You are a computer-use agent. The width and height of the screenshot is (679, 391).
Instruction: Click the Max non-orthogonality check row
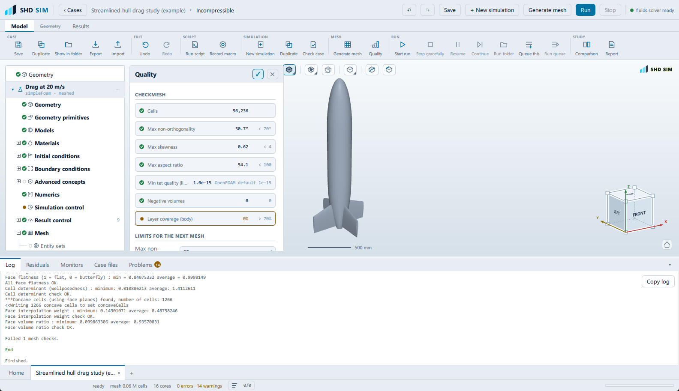[205, 128]
